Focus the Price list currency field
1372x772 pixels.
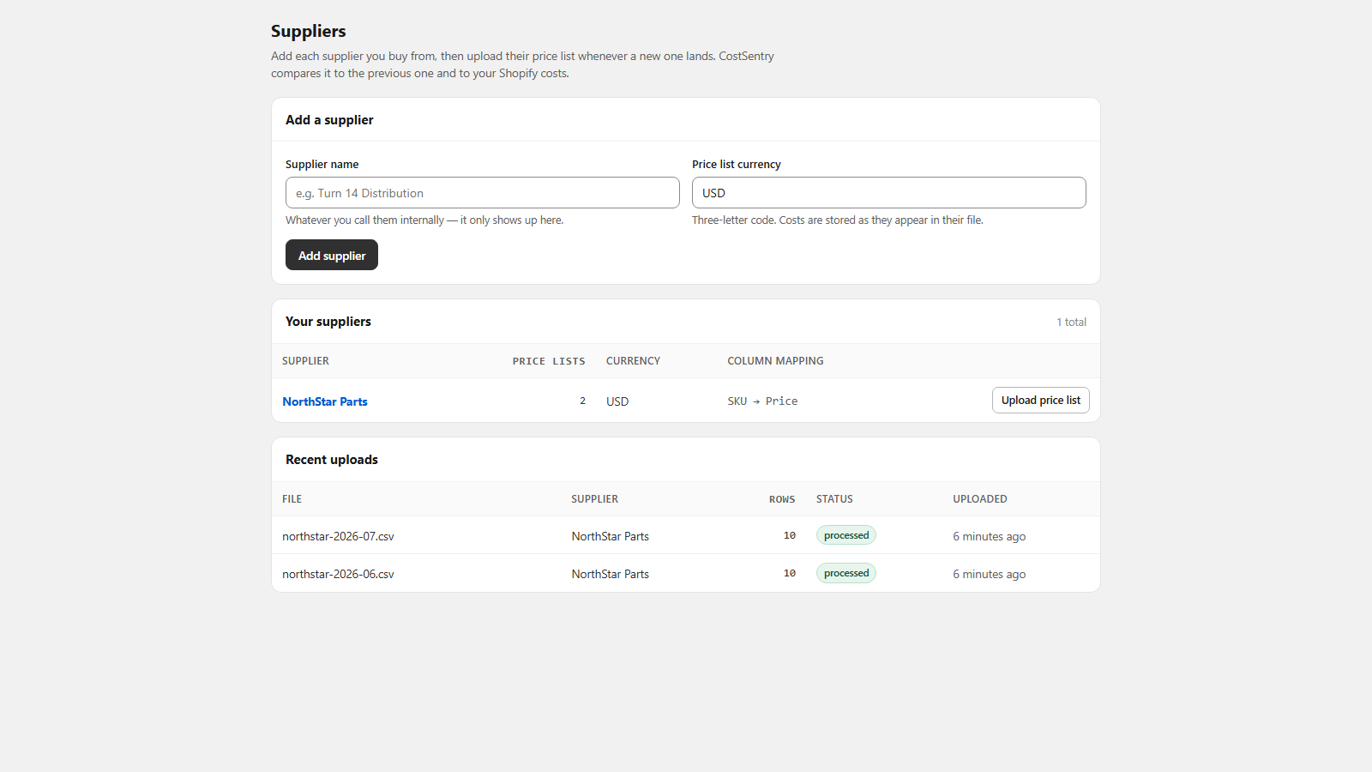[888, 193]
